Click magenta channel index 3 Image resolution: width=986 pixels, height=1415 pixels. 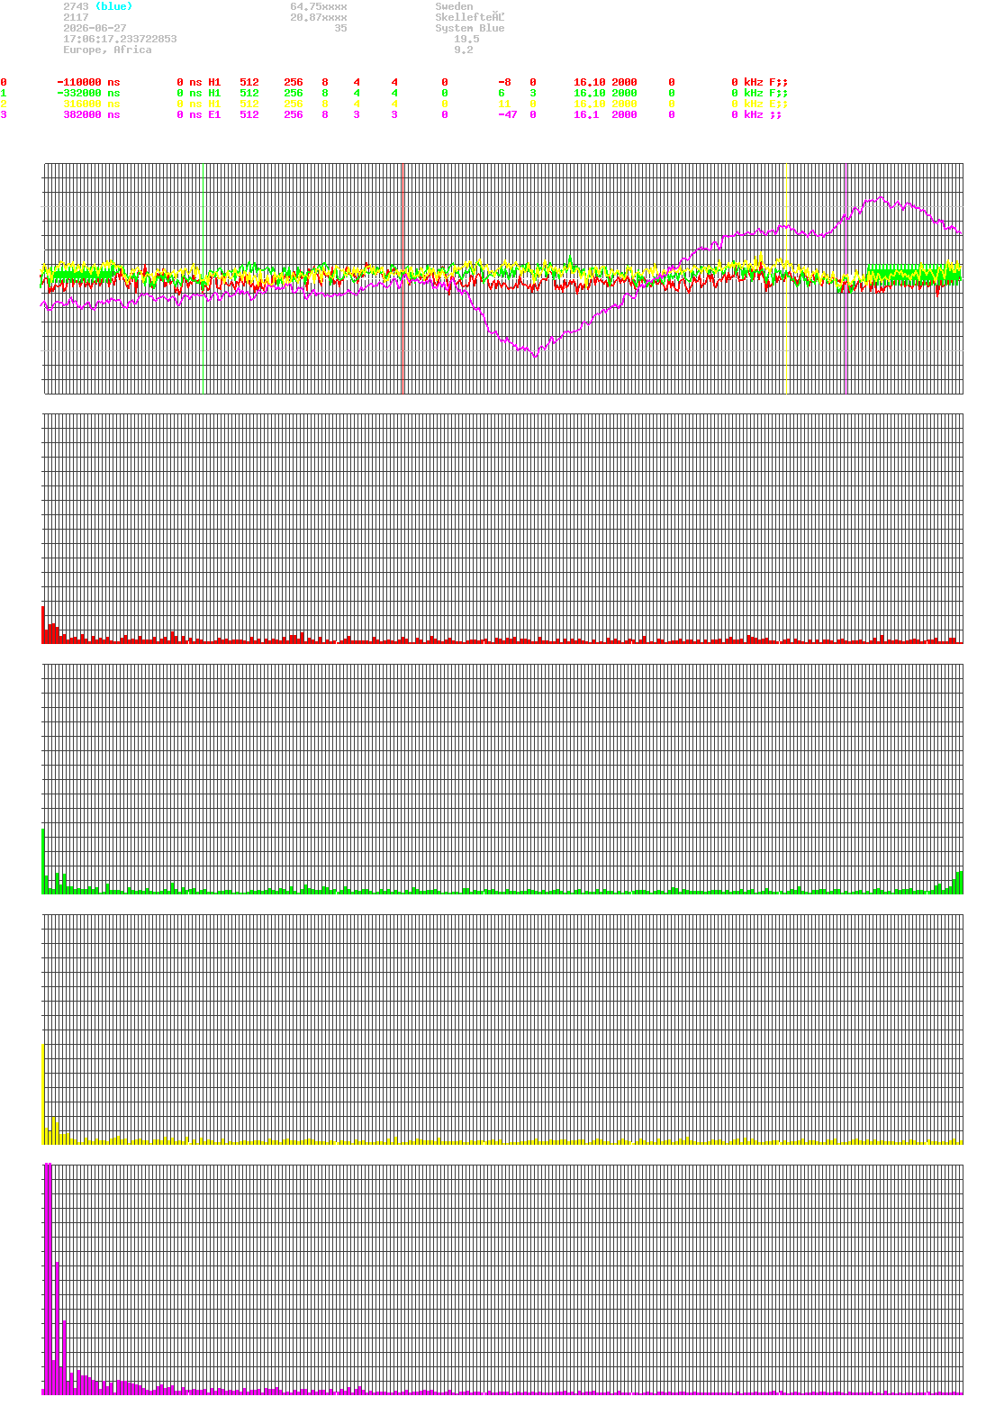tap(4, 114)
